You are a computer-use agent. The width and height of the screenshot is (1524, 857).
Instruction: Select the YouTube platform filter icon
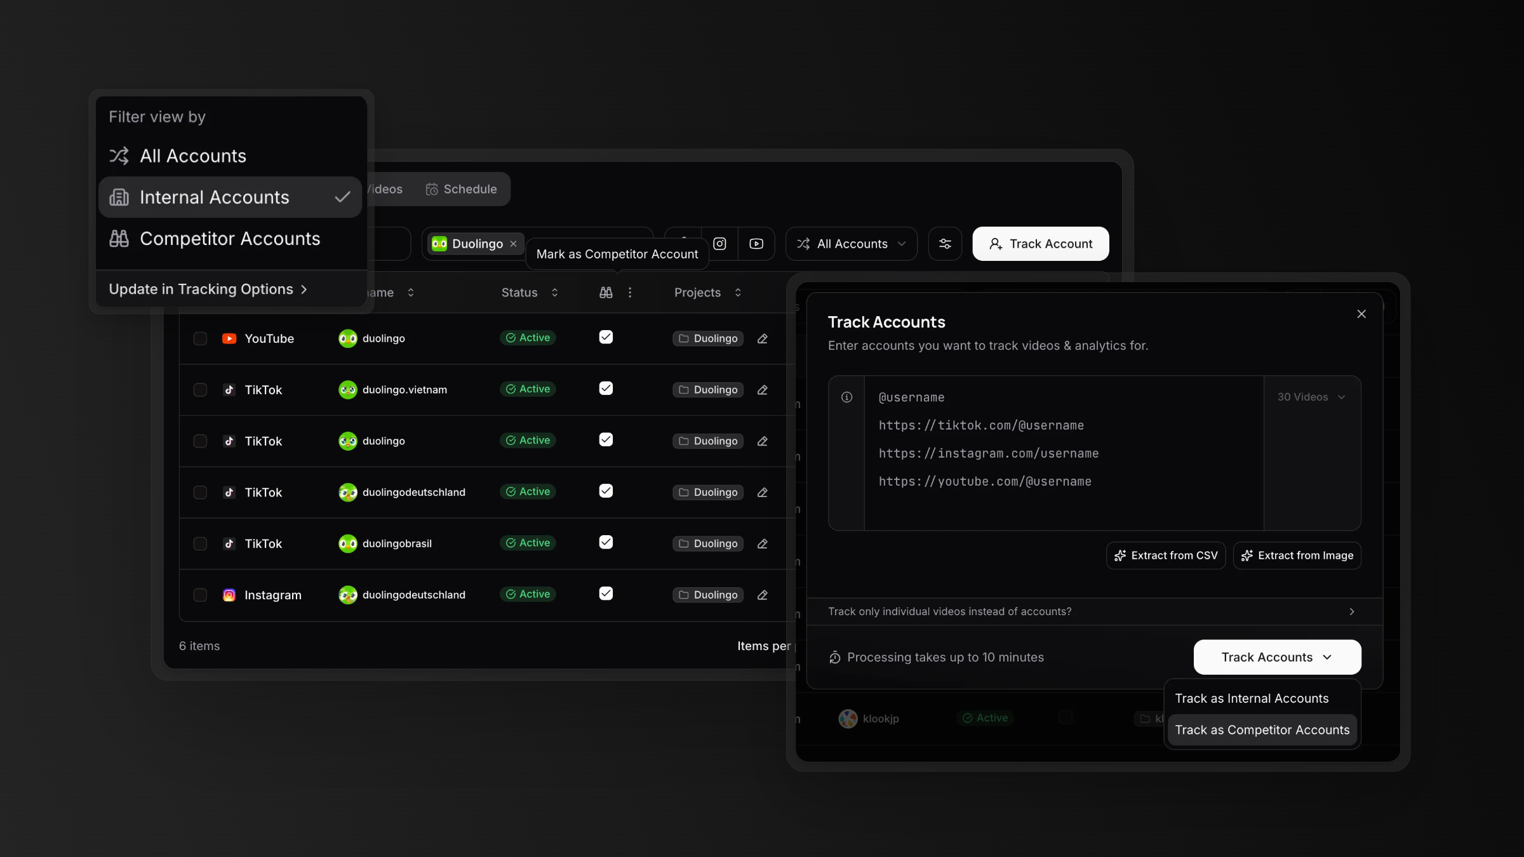[x=756, y=244]
